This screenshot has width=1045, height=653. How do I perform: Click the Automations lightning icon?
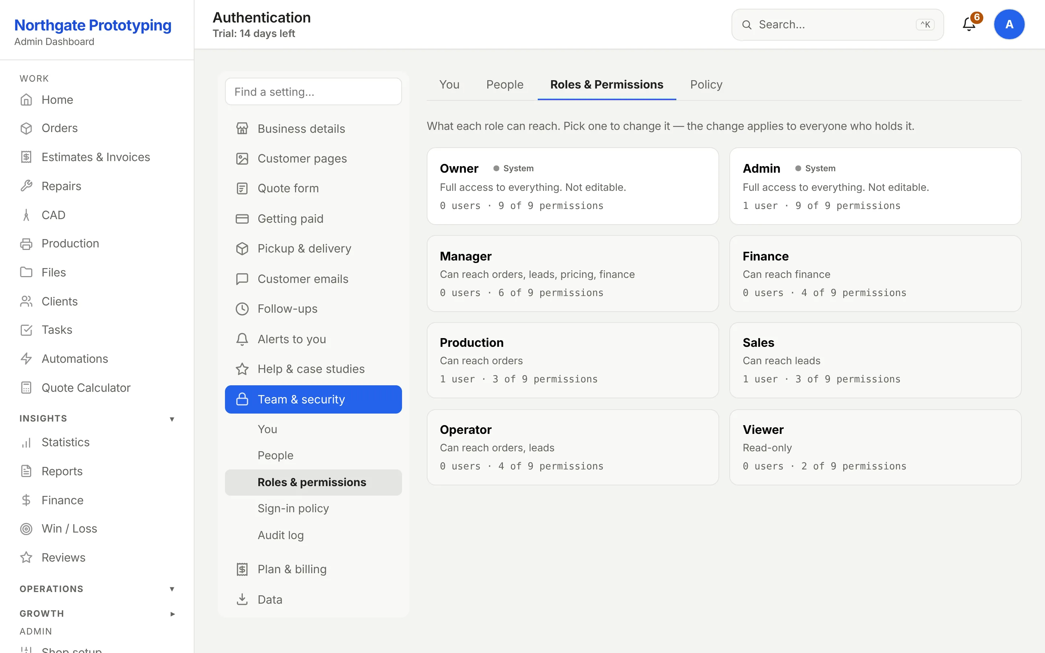pos(26,359)
